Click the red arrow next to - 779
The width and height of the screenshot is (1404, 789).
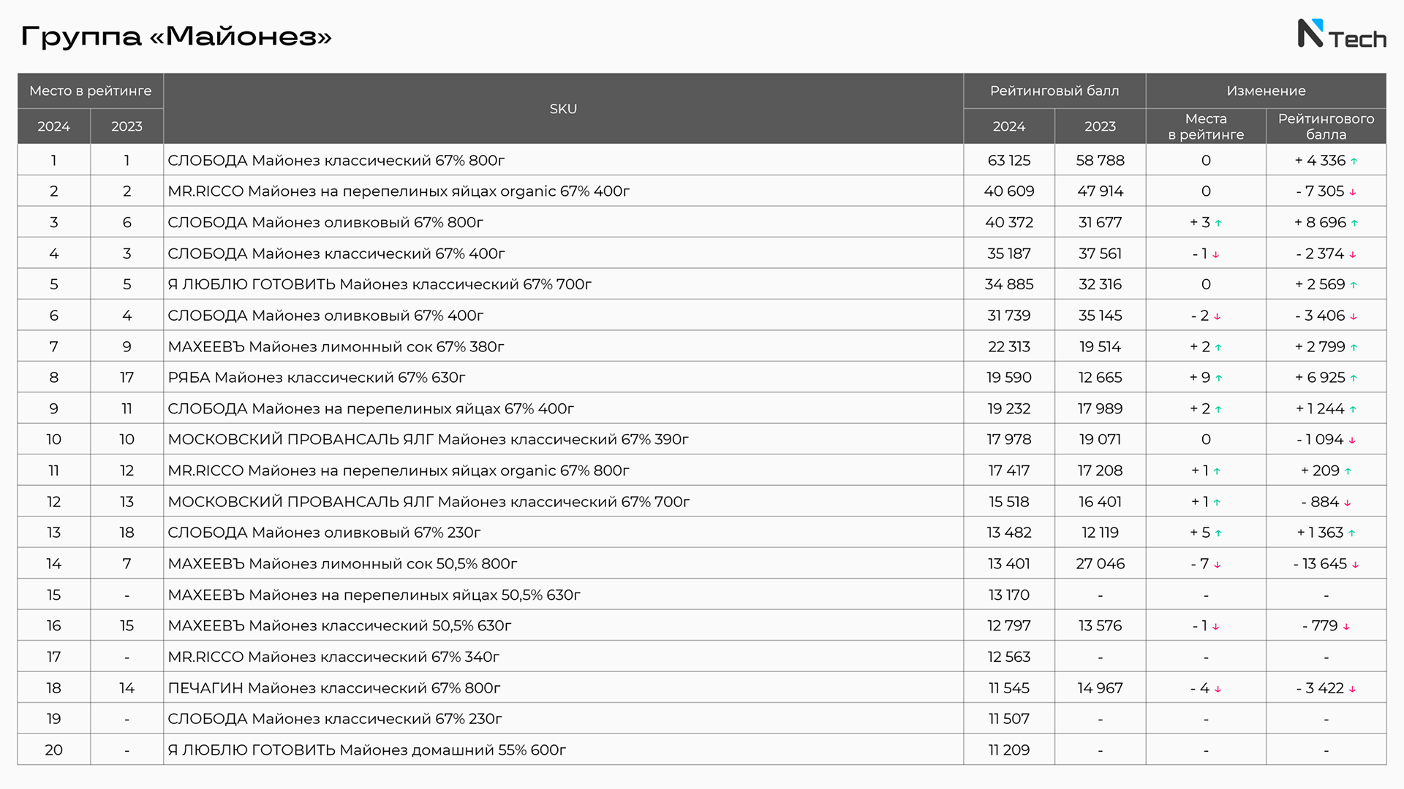coord(1346,627)
